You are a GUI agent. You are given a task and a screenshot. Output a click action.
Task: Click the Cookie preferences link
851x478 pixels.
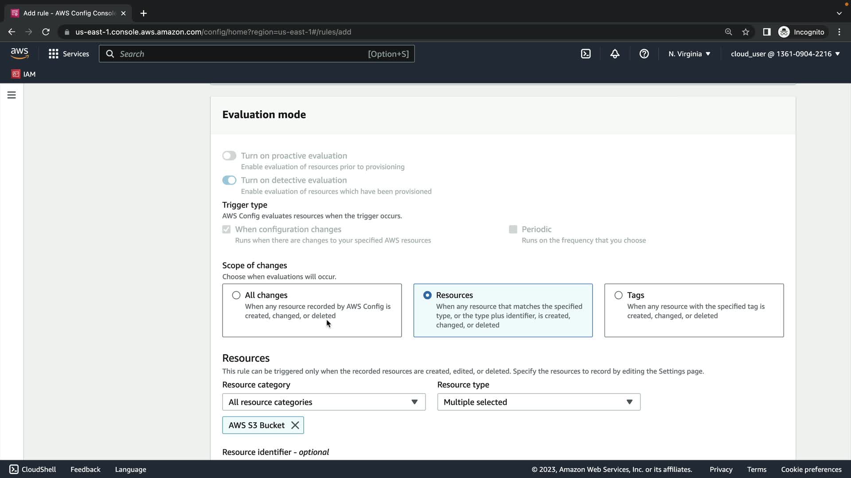[811, 469]
